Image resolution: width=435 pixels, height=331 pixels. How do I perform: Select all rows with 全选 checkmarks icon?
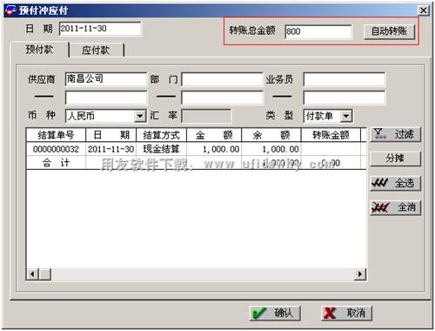click(380, 183)
